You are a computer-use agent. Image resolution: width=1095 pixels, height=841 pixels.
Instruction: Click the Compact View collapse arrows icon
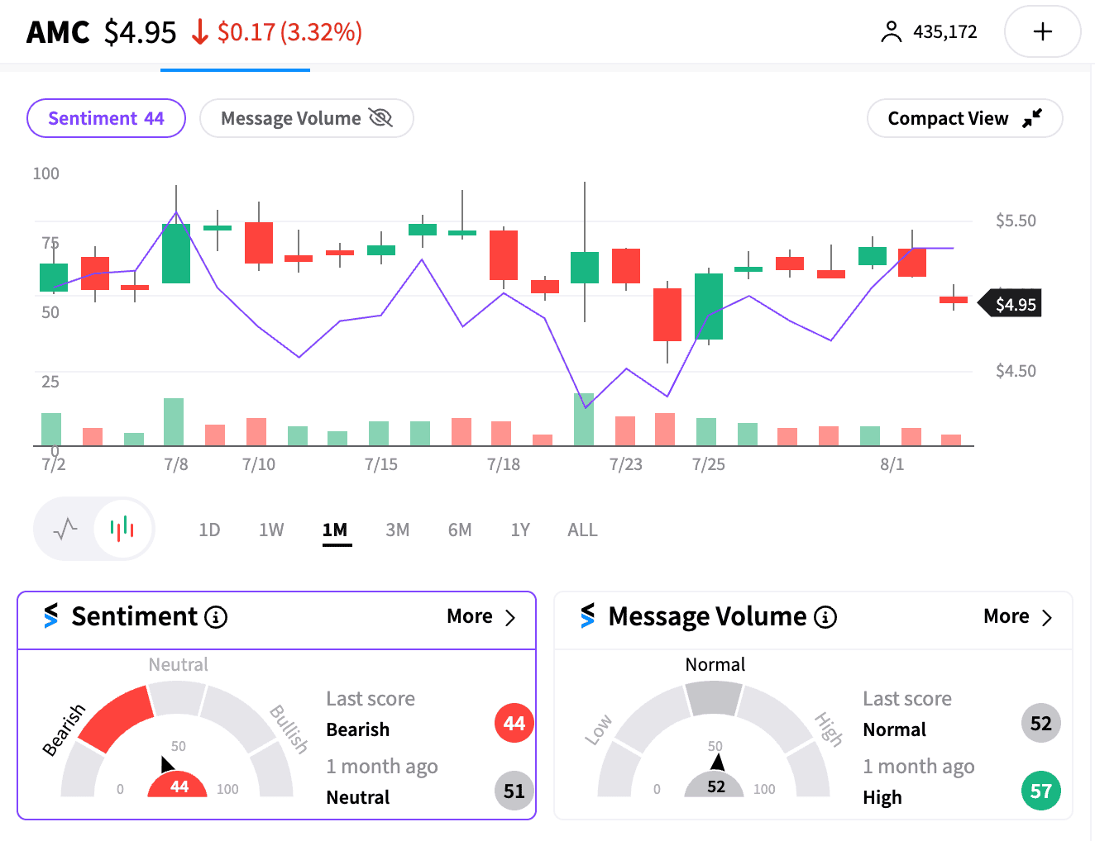tap(1032, 118)
